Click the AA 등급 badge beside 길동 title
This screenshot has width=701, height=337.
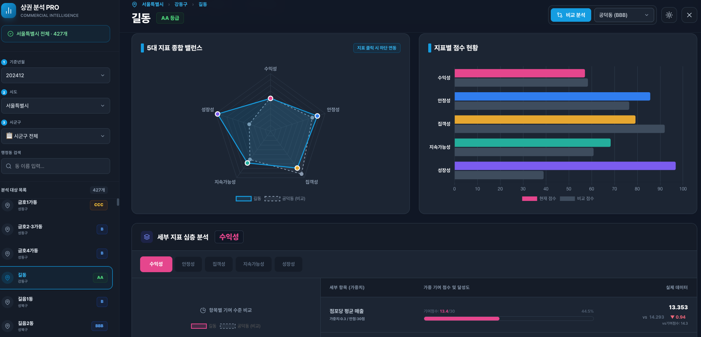[170, 18]
